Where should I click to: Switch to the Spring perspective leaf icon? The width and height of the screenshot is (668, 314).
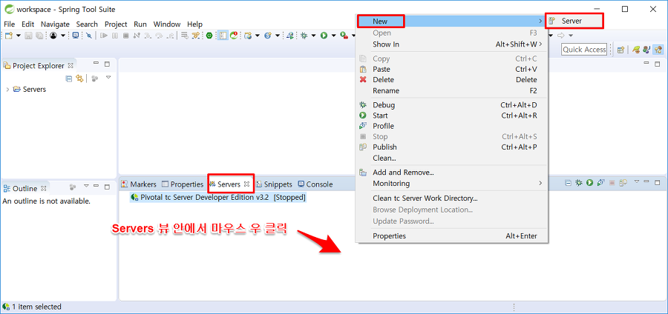pyautogui.click(x=636, y=50)
